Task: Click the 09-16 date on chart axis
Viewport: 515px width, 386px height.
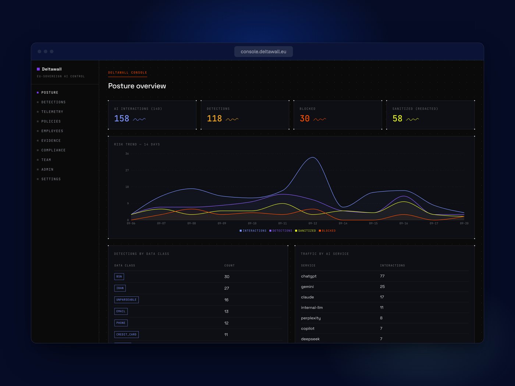Action: (404, 224)
